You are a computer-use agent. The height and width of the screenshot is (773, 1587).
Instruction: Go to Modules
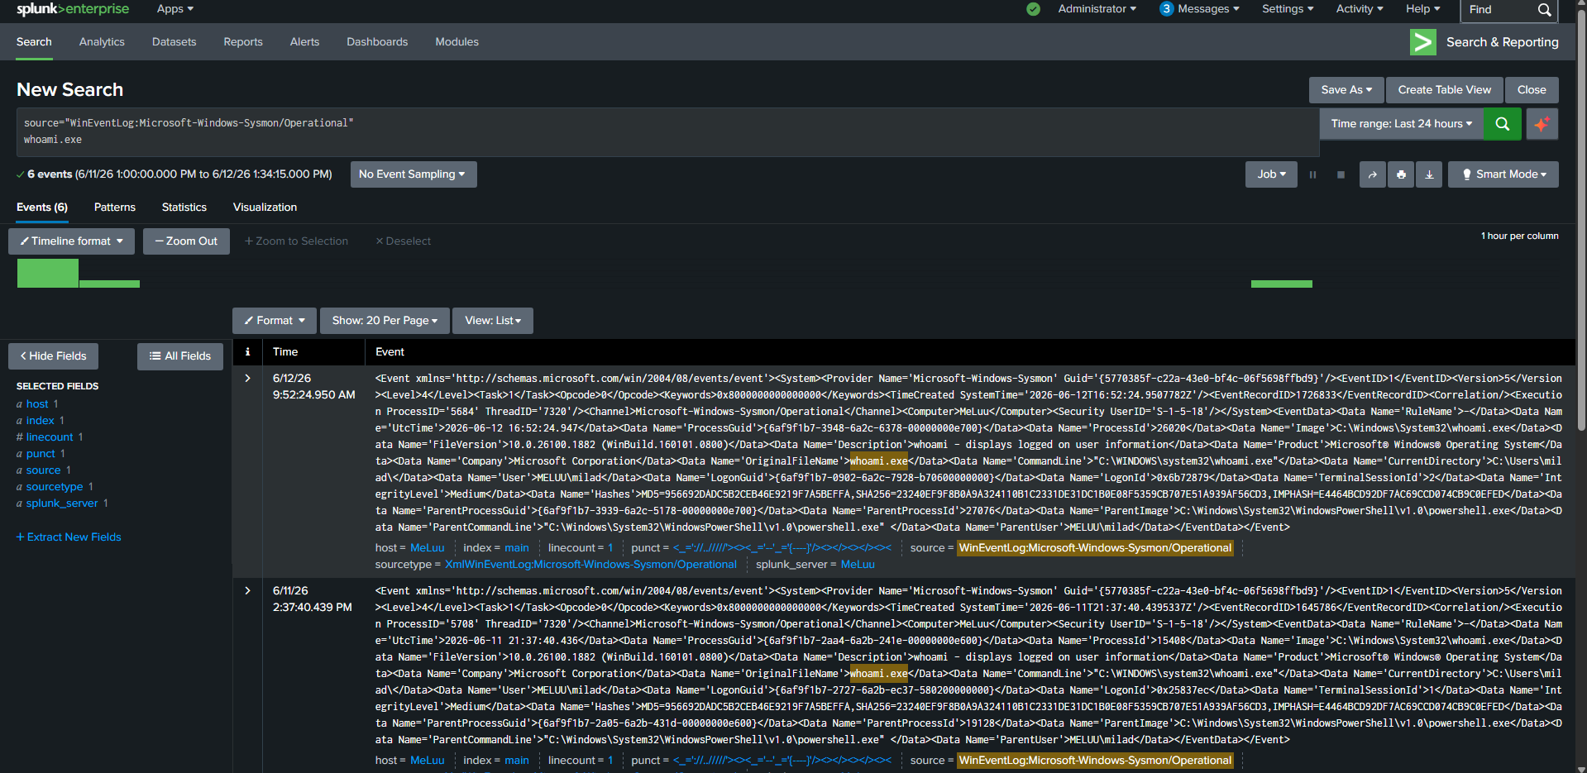pyautogui.click(x=457, y=42)
